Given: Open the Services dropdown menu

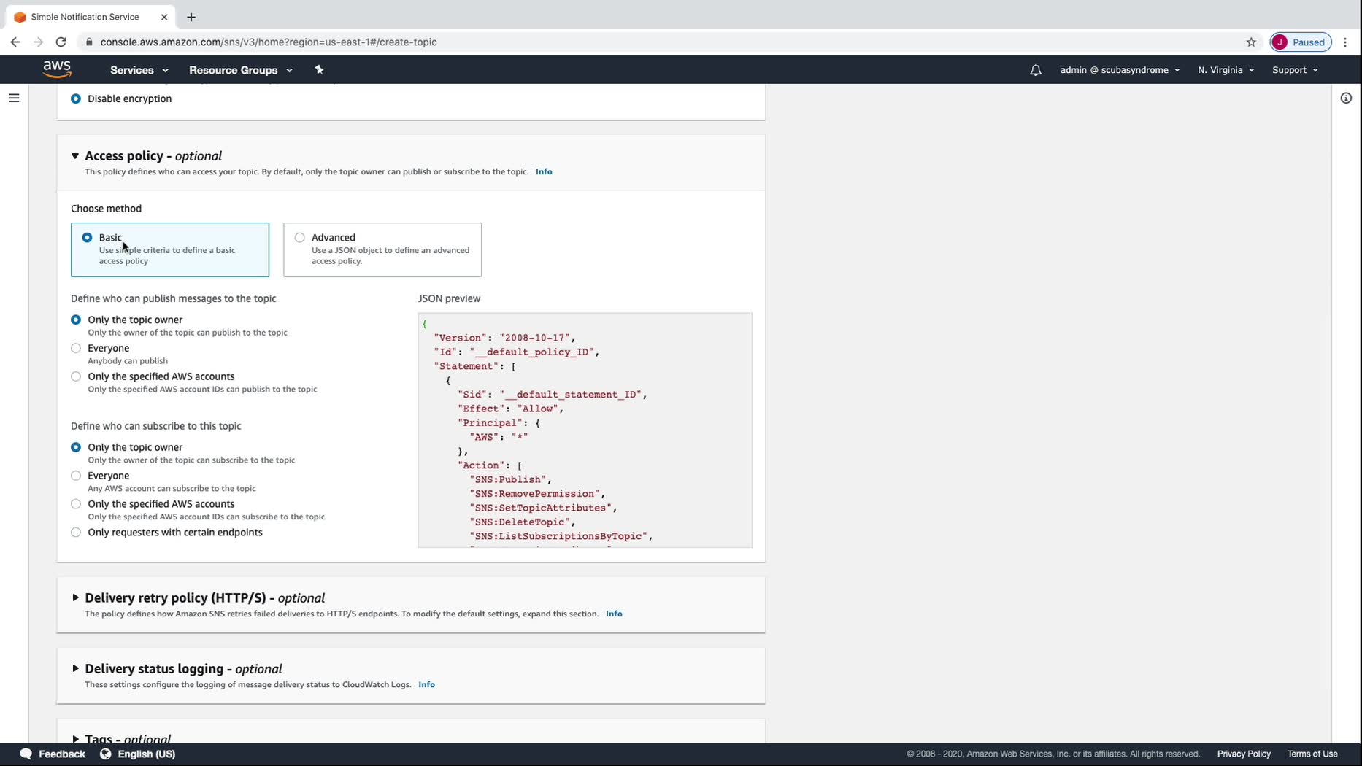Looking at the screenshot, I should pyautogui.click(x=139, y=70).
